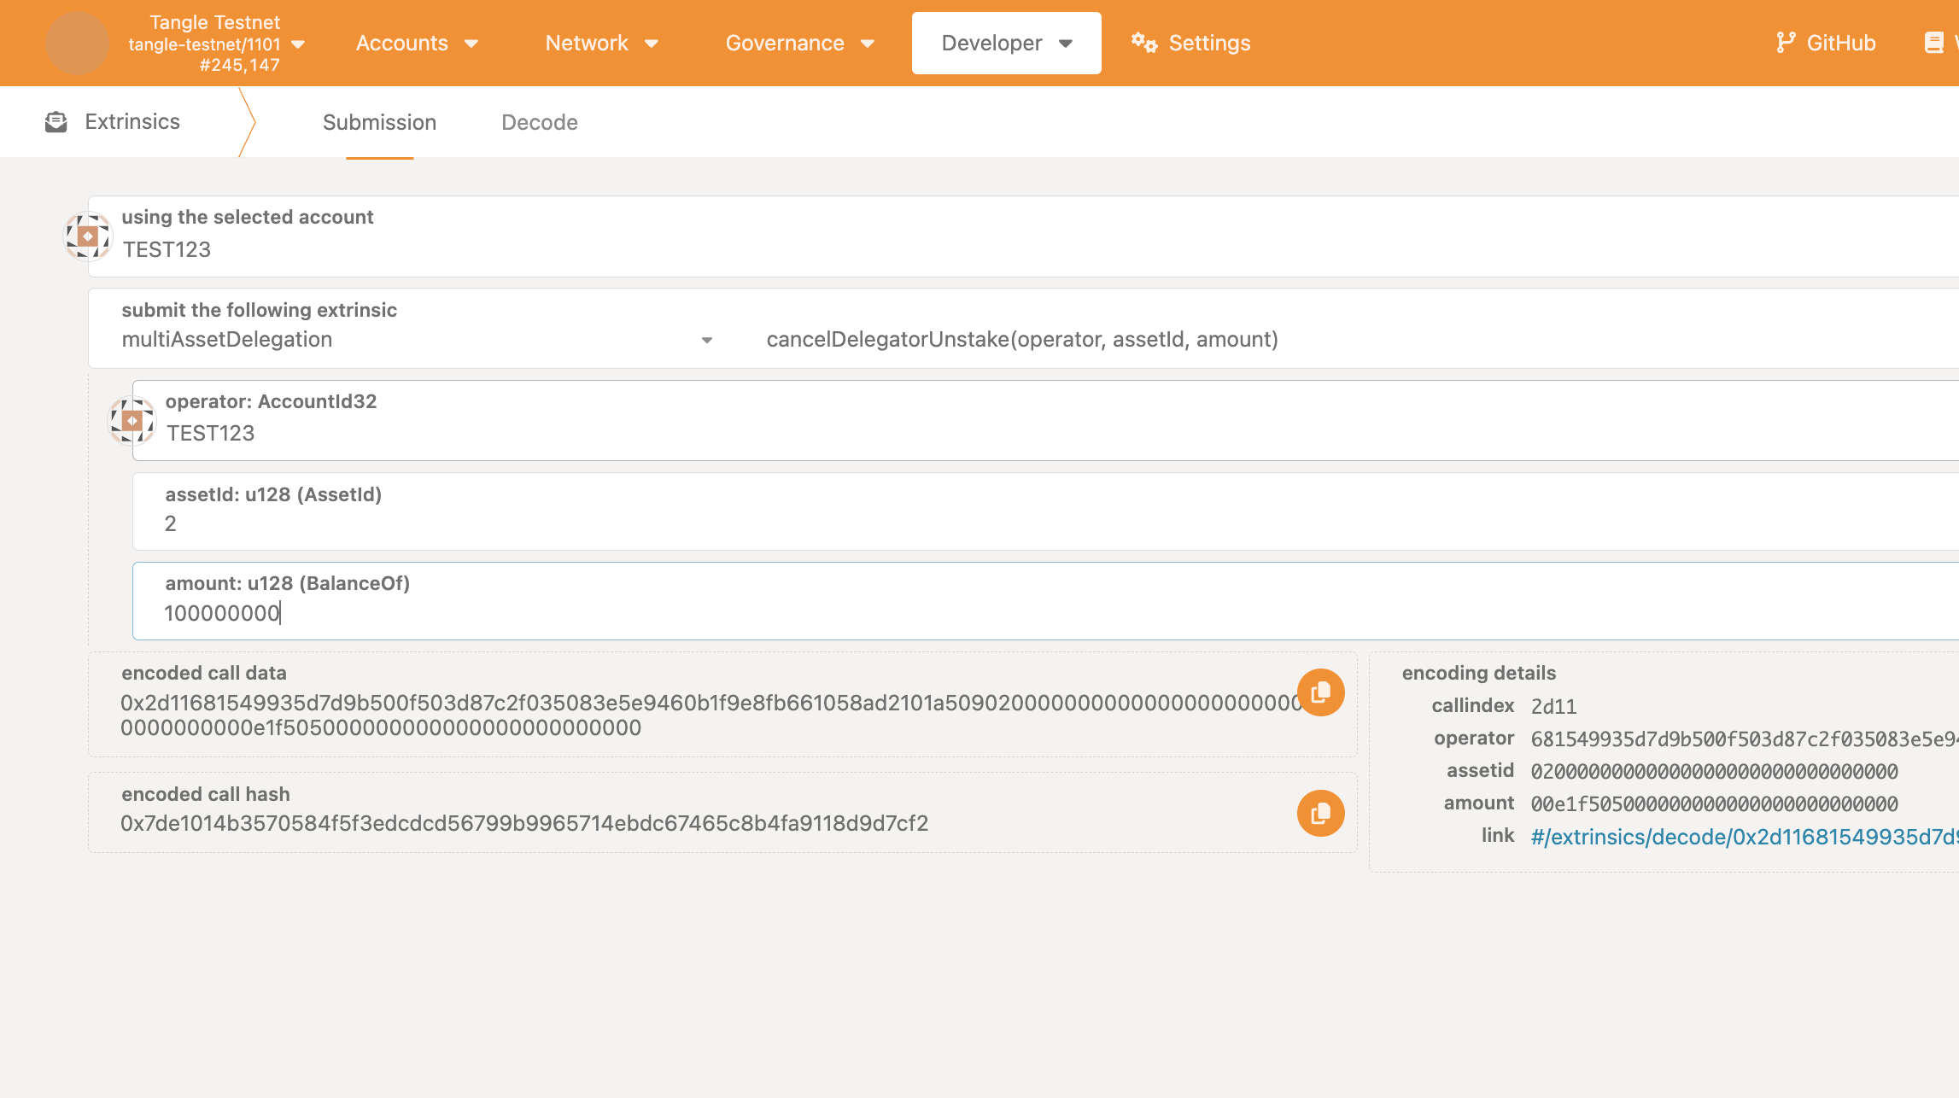Image resolution: width=1959 pixels, height=1098 pixels.
Task: Select the Submission tab
Action: click(379, 122)
